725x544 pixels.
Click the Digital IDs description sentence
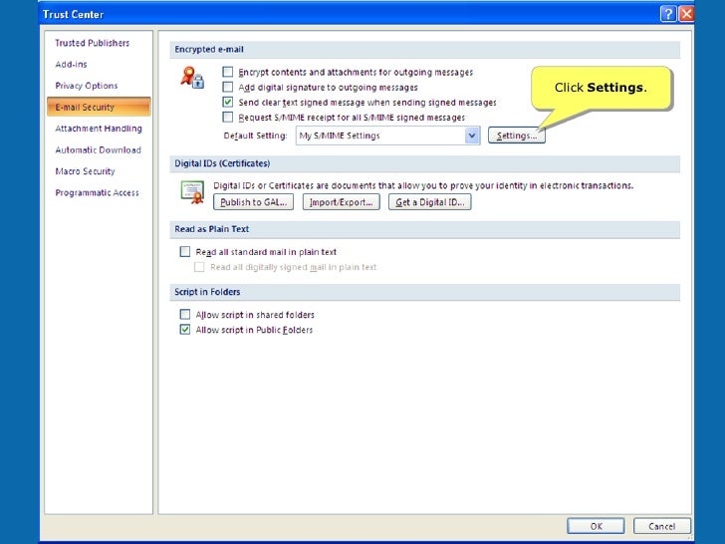[x=423, y=185]
